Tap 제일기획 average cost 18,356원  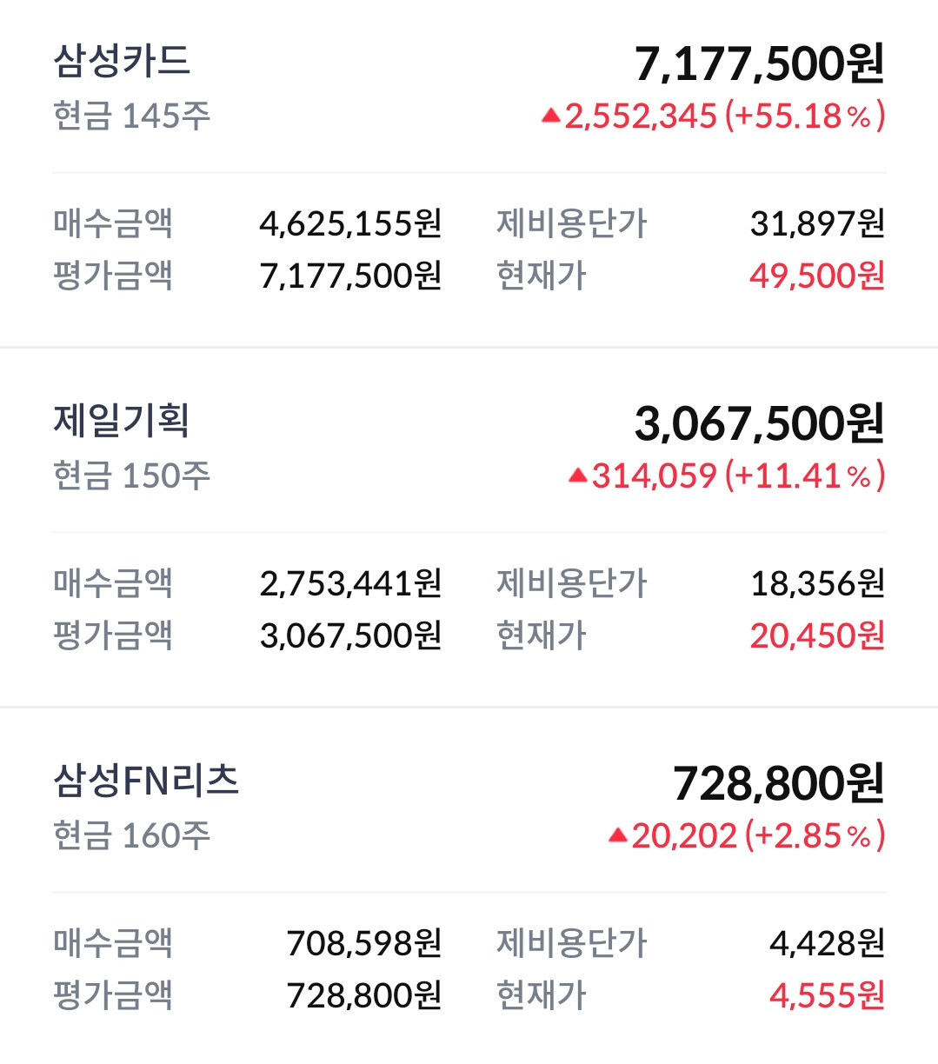click(818, 583)
